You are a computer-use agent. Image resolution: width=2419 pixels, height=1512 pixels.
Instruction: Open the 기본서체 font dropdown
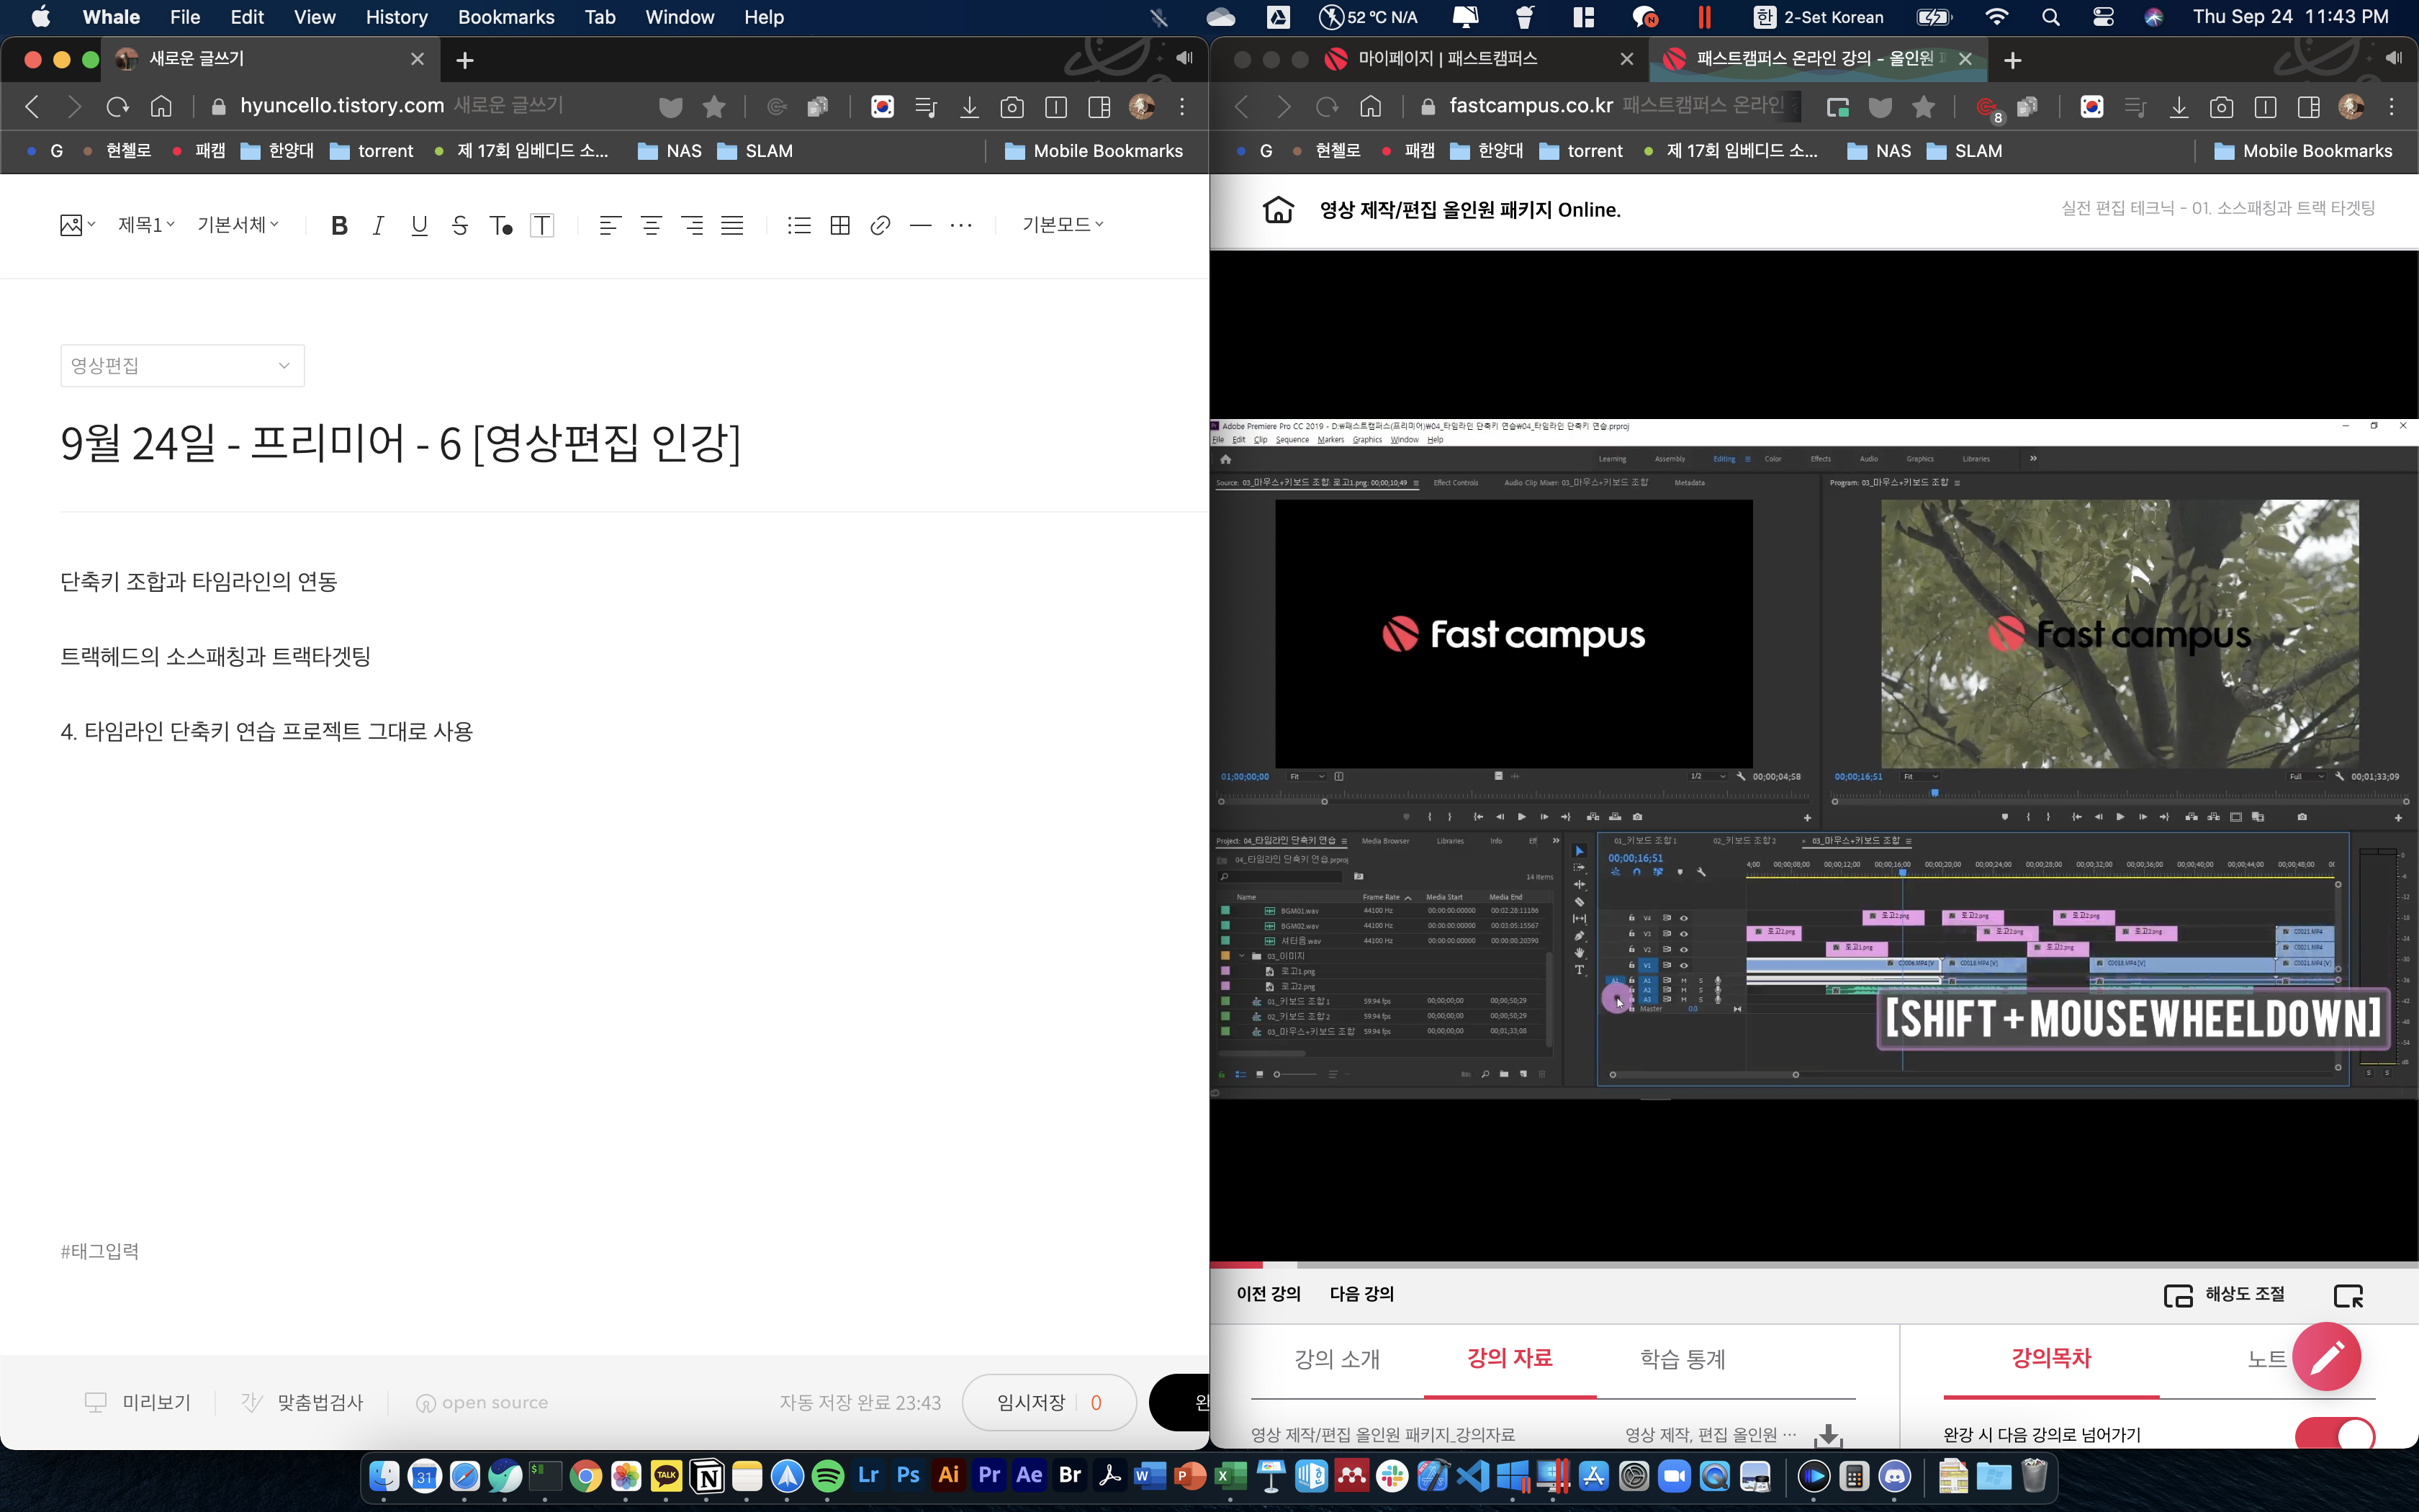[x=238, y=225]
